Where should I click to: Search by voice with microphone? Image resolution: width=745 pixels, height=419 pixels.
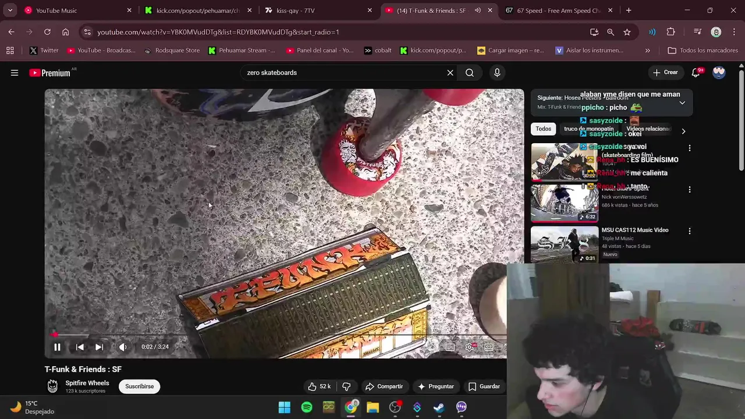(497, 73)
